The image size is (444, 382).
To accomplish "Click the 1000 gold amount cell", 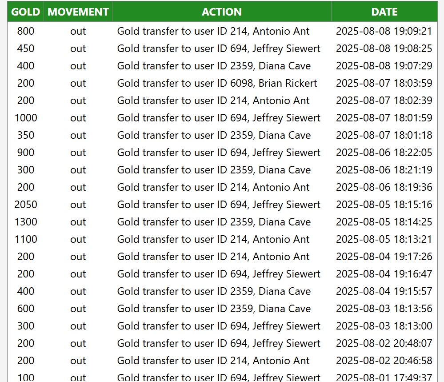I will pos(26,118).
